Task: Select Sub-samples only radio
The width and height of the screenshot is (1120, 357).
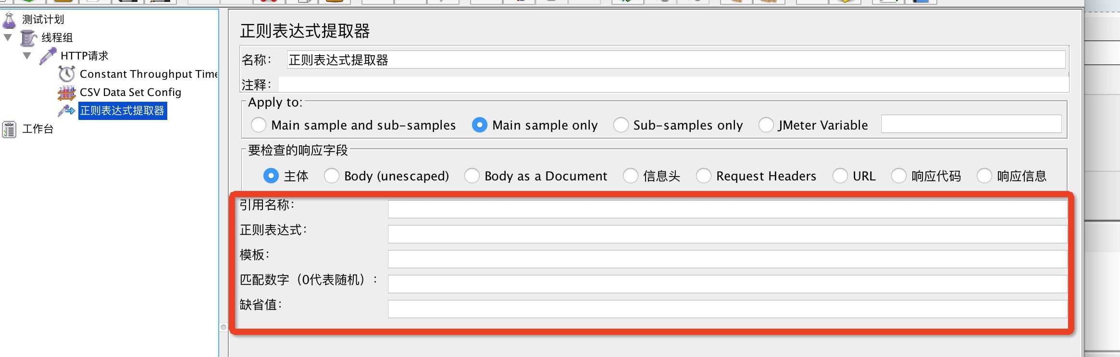Action: [621, 125]
